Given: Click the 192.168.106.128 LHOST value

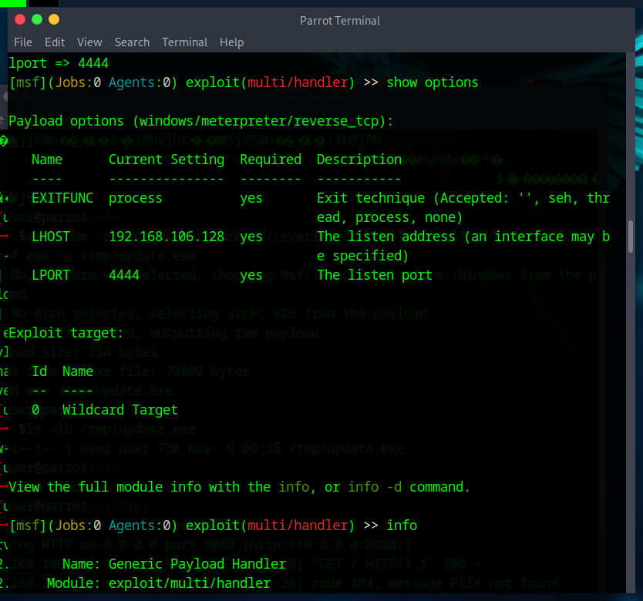Looking at the screenshot, I should (167, 237).
